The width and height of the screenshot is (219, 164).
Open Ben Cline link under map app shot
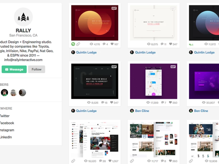click(x=142, y=111)
